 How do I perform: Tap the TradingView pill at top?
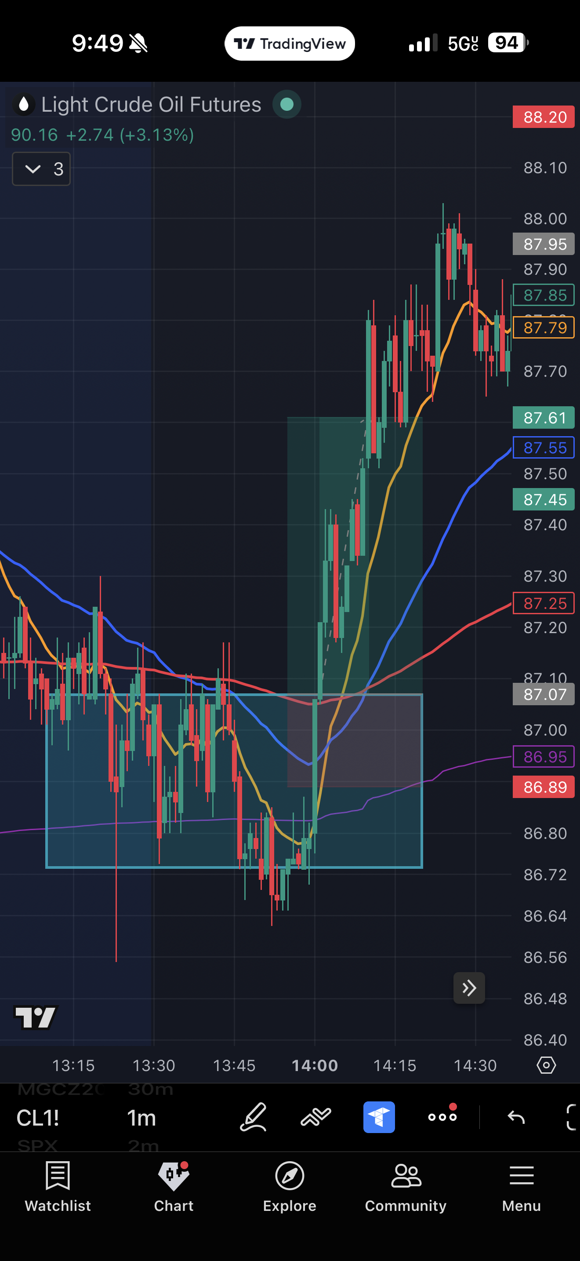pos(290,44)
